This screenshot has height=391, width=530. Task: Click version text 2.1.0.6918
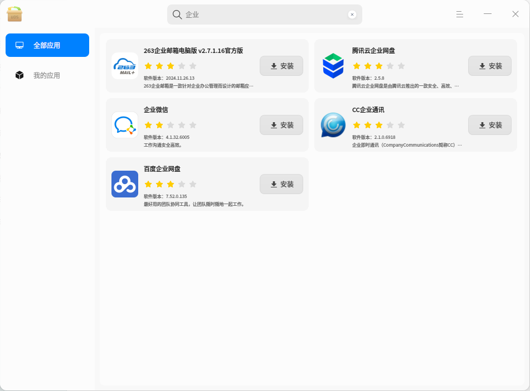click(x=385, y=137)
